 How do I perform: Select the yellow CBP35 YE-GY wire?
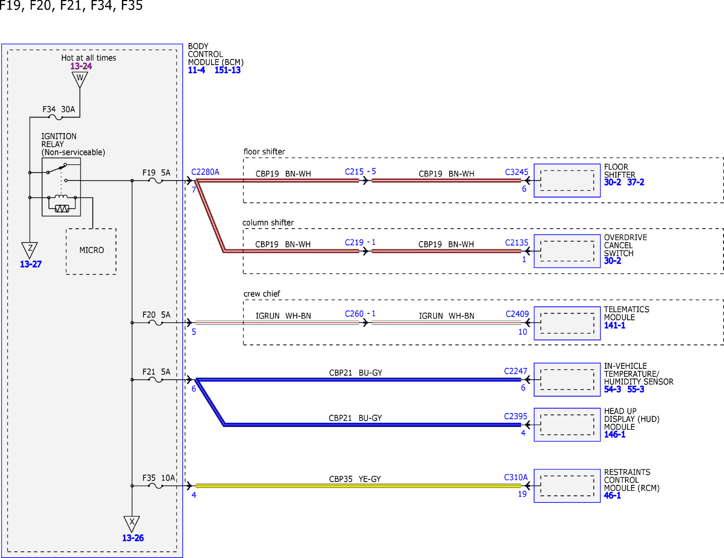point(358,486)
